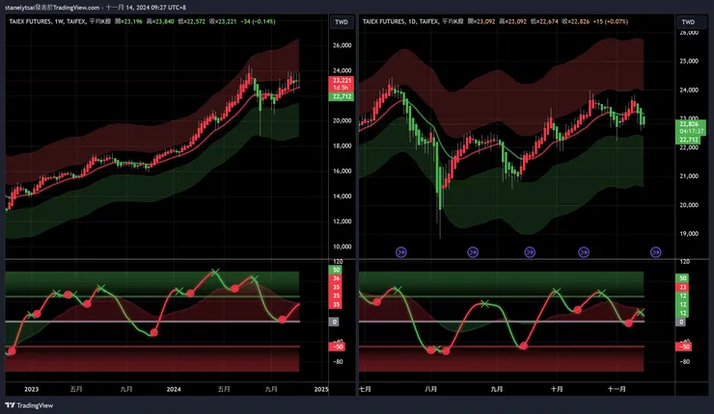The image size is (714, 414).
Task: Click the 25,000 label on the daily price axis
Action: (x=689, y=61)
